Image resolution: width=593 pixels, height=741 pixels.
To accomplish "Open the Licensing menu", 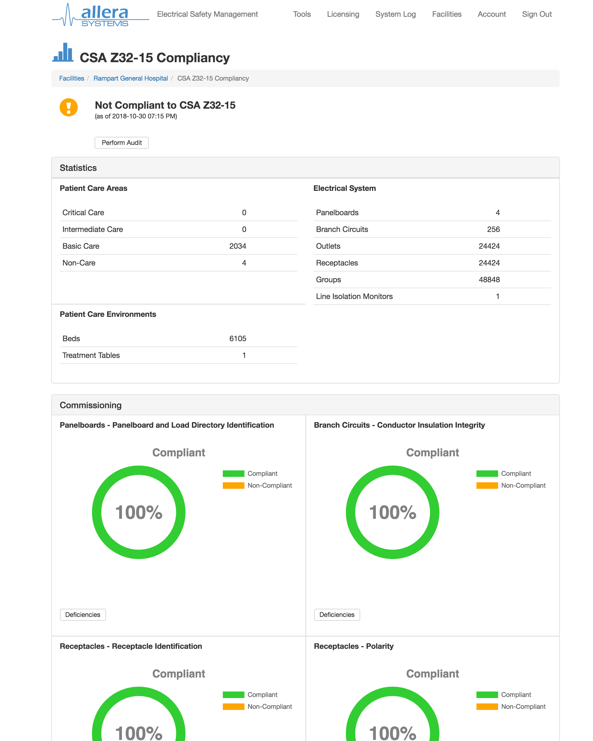I will click(x=343, y=14).
